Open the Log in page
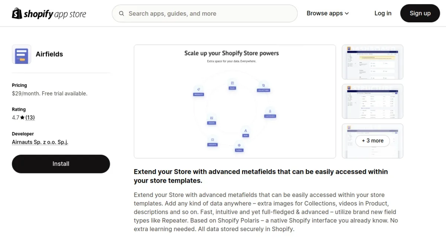The width and height of the screenshot is (446, 241). pos(383,13)
